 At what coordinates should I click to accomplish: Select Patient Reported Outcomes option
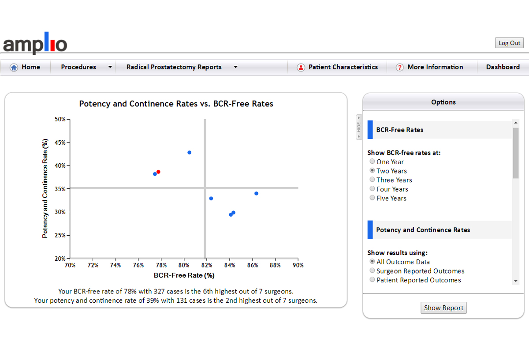click(x=373, y=280)
